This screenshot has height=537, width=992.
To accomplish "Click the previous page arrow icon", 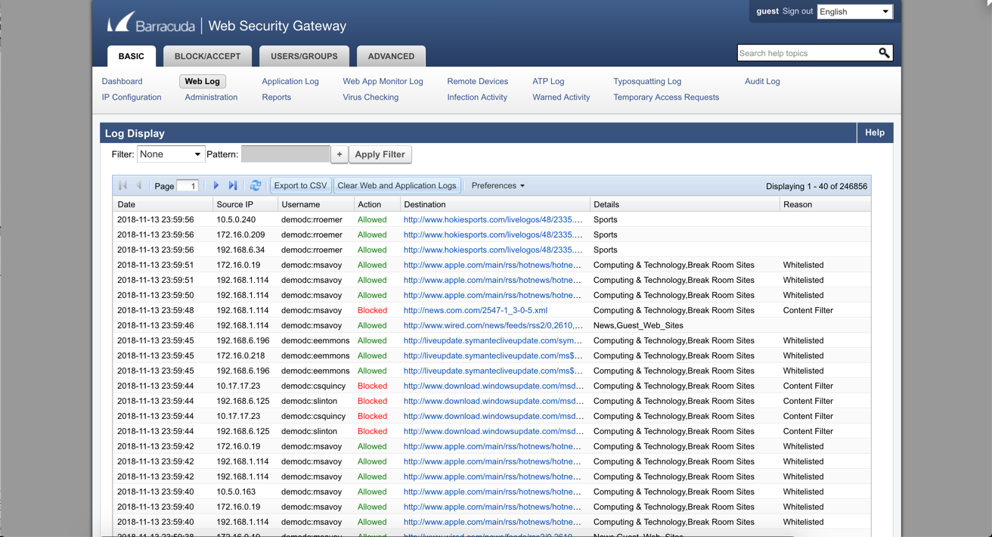I will tap(139, 185).
